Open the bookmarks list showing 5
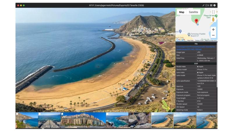Screen dimensions: 233x131 click(x=207, y=5)
